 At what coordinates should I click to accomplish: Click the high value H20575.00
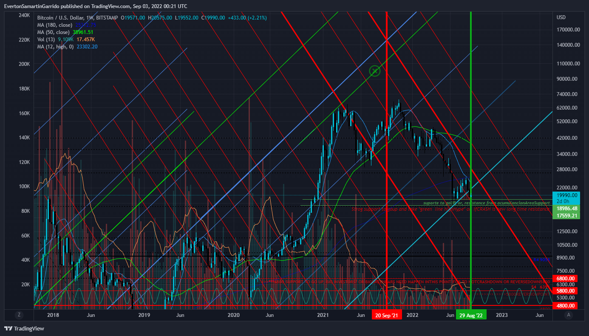(160, 18)
